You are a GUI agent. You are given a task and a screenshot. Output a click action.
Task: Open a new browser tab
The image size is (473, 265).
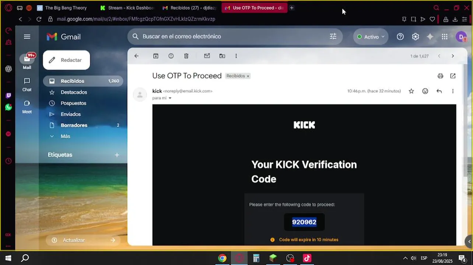[x=291, y=8]
